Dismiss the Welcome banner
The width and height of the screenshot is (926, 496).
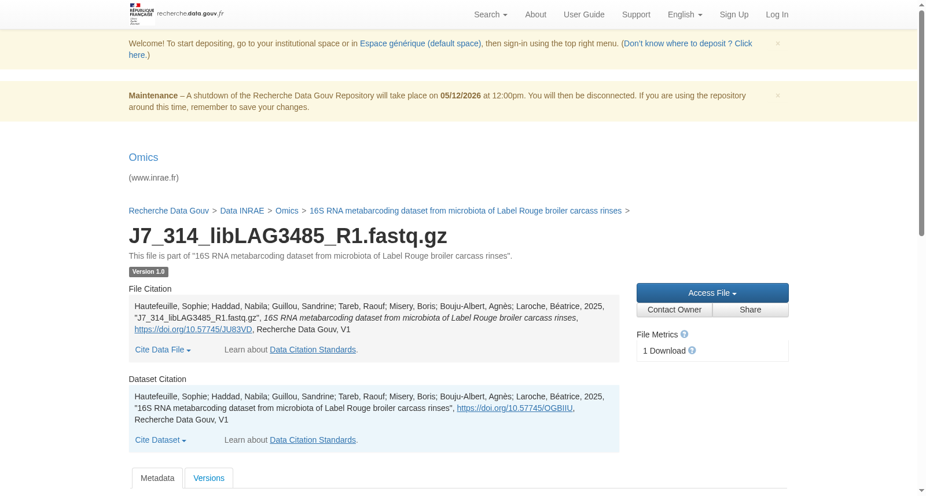[778, 43]
